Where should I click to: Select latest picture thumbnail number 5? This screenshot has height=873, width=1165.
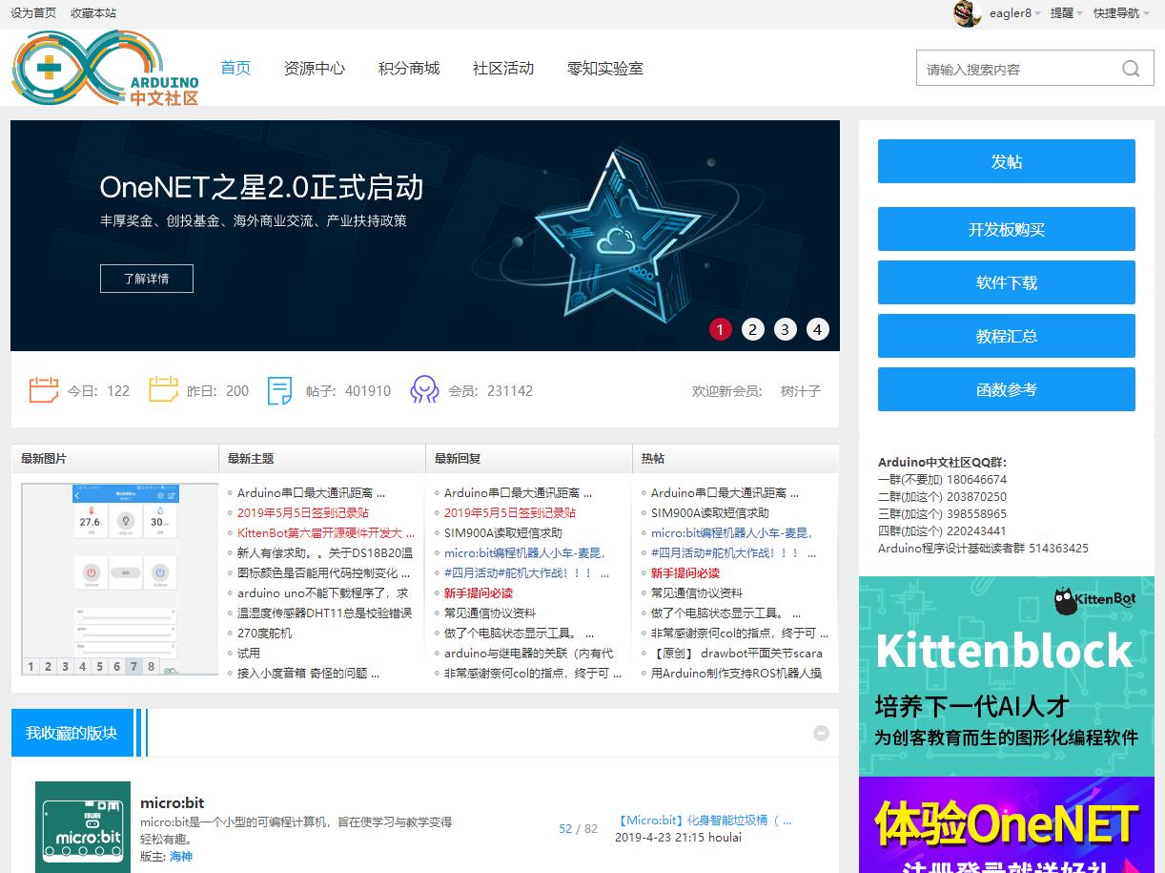pos(99,666)
